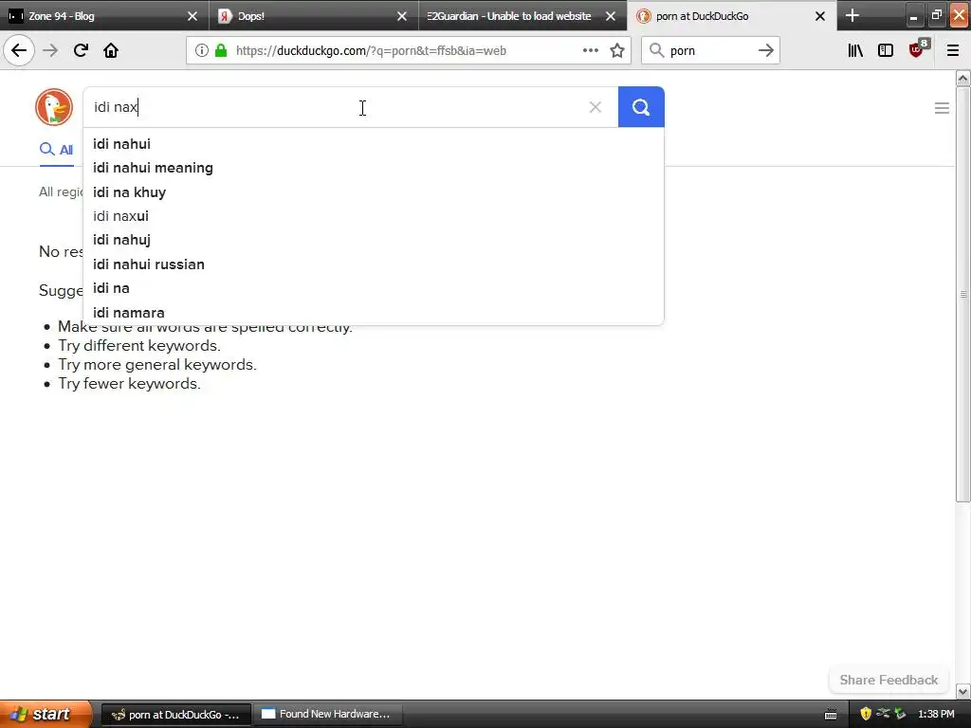971x728 pixels.
Task: Clear the DuckDuckGo search field
Action: pos(595,107)
